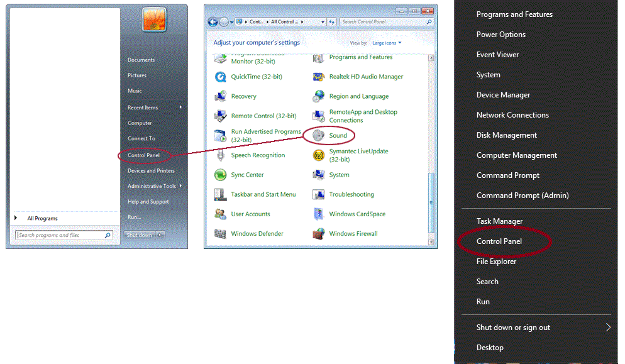
Task: Choose Computer Management in the dark menu
Action: pos(517,155)
